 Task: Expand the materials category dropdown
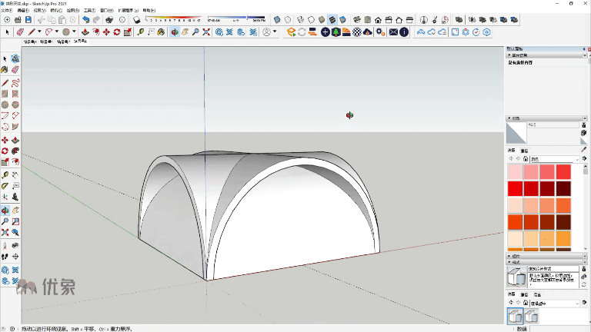576,158
